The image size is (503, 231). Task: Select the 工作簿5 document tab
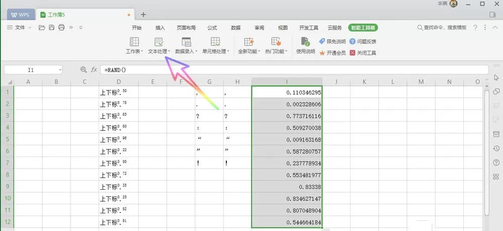pos(85,15)
